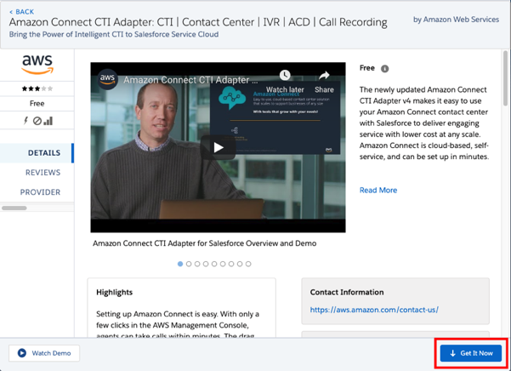Viewport: 511px width, 371px height.
Task: Open the aws.amazon.com/contact-us link
Action: (x=374, y=310)
